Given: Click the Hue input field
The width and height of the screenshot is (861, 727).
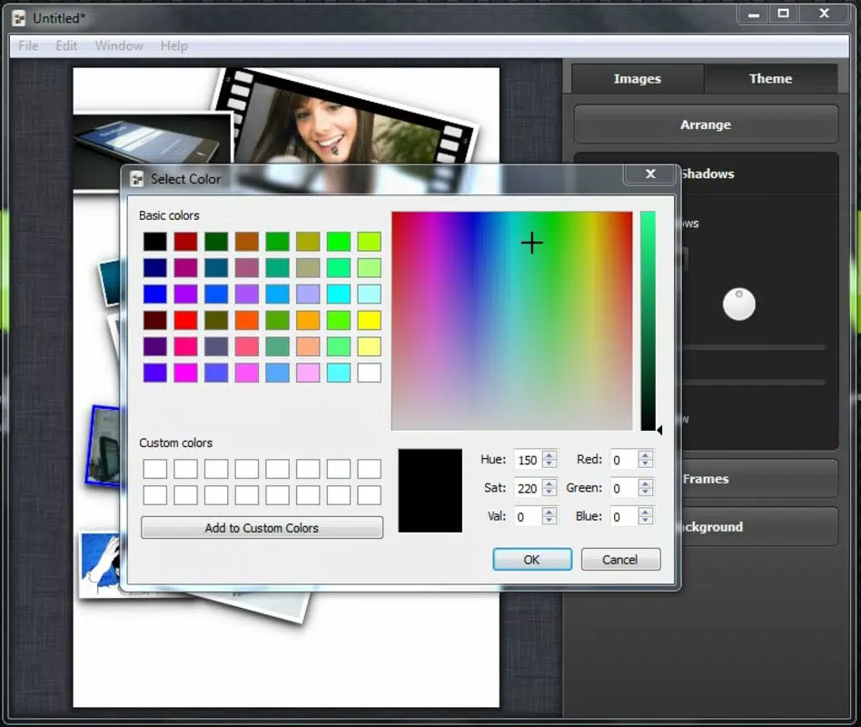Looking at the screenshot, I should click(x=529, y=460).
